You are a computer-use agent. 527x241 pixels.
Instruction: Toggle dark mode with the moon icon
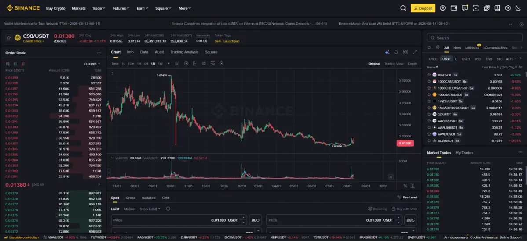coord(518,8)
